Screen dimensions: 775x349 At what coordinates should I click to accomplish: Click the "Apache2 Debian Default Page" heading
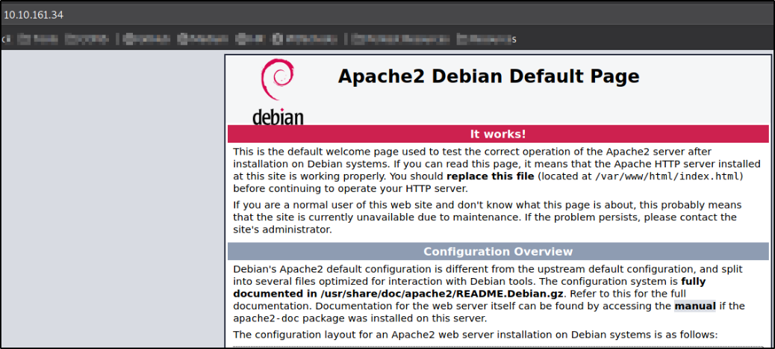click(488, 77)
